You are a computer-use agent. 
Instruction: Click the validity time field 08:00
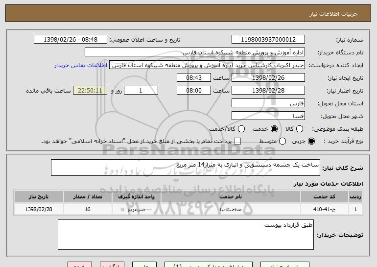194,91
